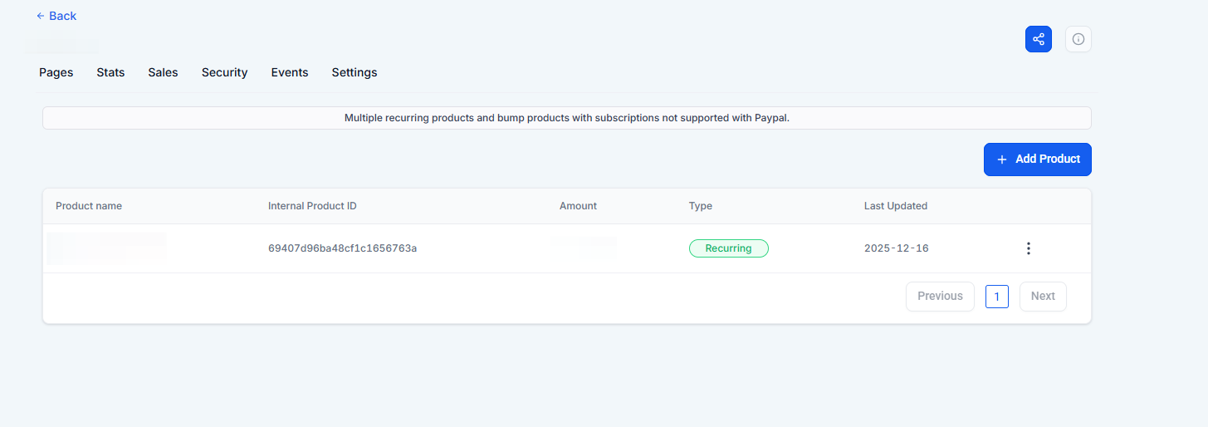Open the Events tab
Viewport: 1208px width, 427px height.
(290, 72)
